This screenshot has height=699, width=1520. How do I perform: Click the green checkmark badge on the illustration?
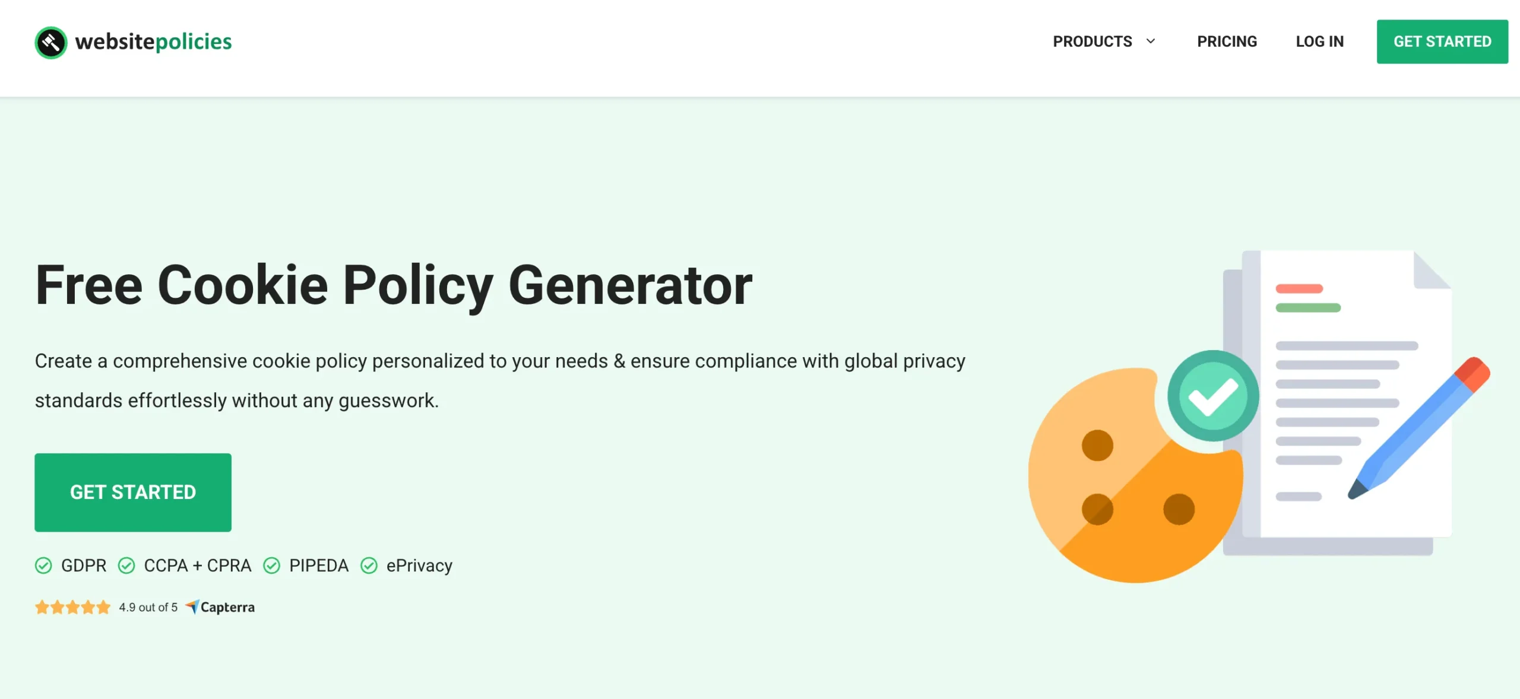[1213, 395]
